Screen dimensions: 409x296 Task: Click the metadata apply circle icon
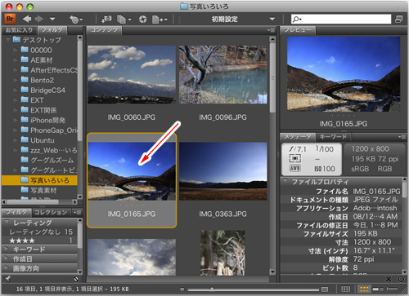401,279
